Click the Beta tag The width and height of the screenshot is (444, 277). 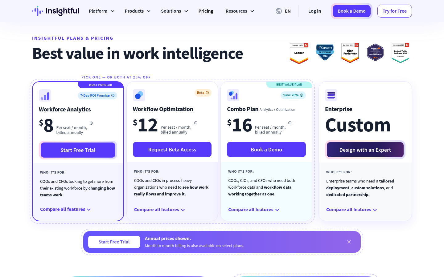tap(203, 93)
